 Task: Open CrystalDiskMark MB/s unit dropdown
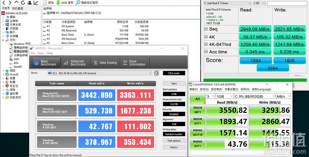[283, 96]
